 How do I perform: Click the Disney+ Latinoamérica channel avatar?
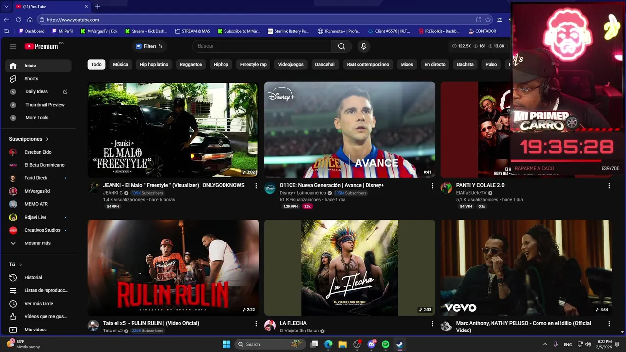270,188
